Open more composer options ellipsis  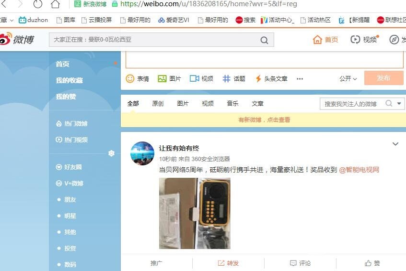[300, 79]
